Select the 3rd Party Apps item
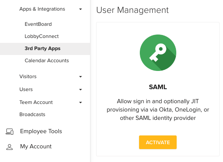223x162 pixels. pos(45,49)
